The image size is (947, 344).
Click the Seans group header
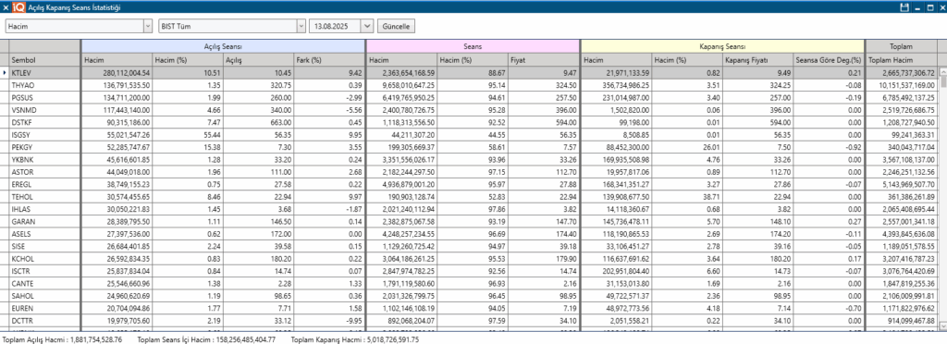473,46
